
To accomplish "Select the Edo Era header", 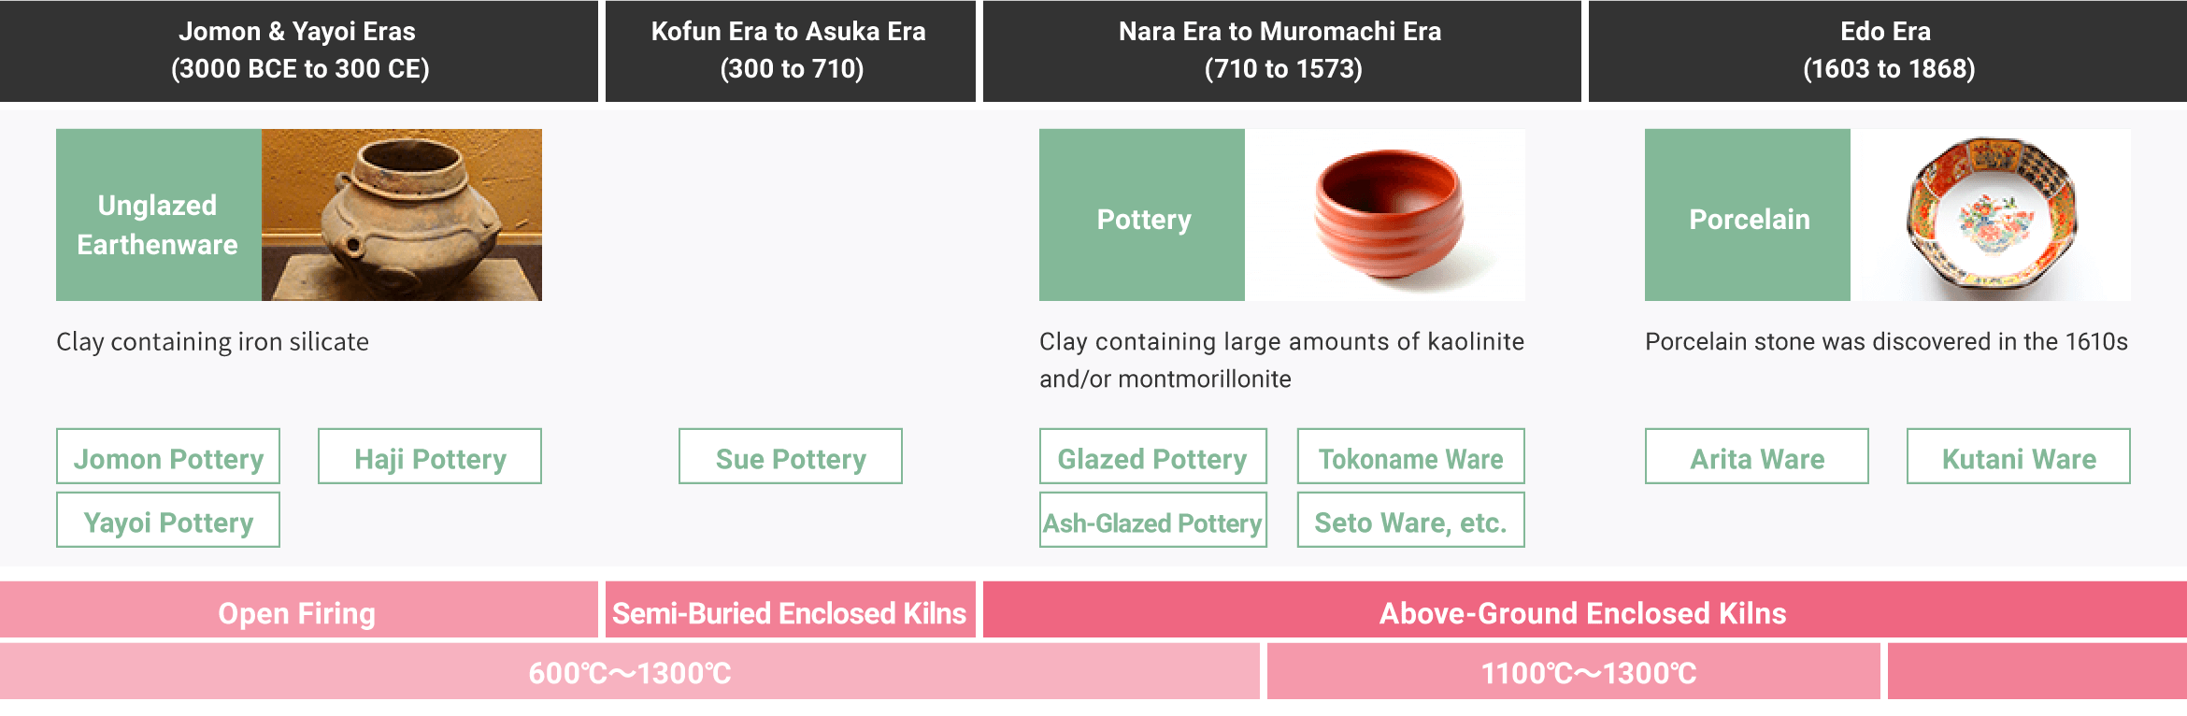I will [x=1888, y=50].
